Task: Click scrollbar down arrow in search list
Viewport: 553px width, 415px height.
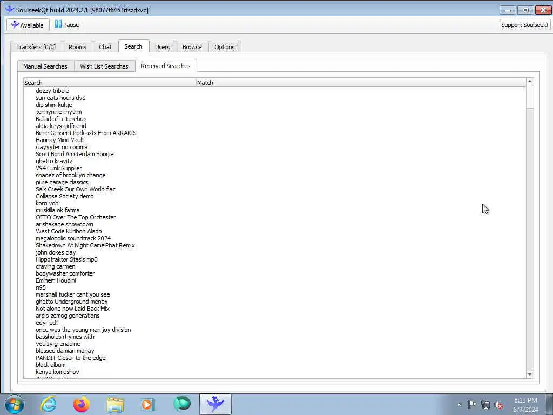Action: pyautogui.click(x=529, y=374)
